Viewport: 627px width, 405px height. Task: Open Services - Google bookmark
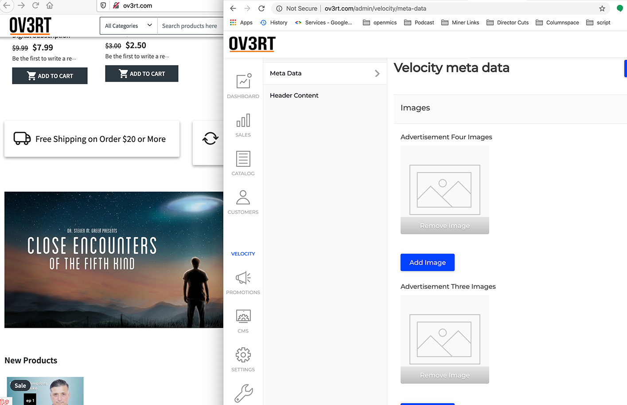pos(323,23)
